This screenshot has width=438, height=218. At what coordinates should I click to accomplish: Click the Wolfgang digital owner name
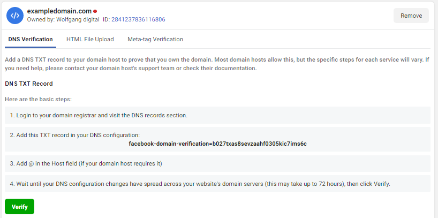tap(79, 19)
